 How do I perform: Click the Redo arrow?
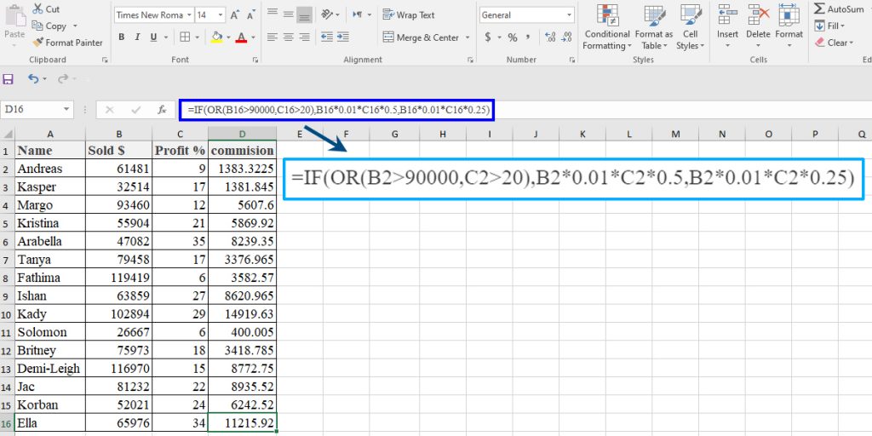click(x=63, y=79)
